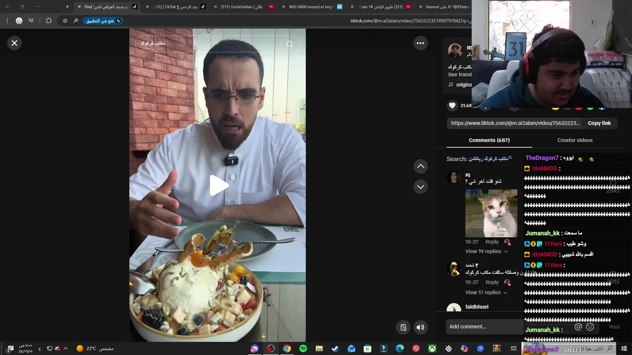This screenshot has width=632, height=355.
Task: Open the browser extensions puzzle icon
Action: tap(49, 21)
